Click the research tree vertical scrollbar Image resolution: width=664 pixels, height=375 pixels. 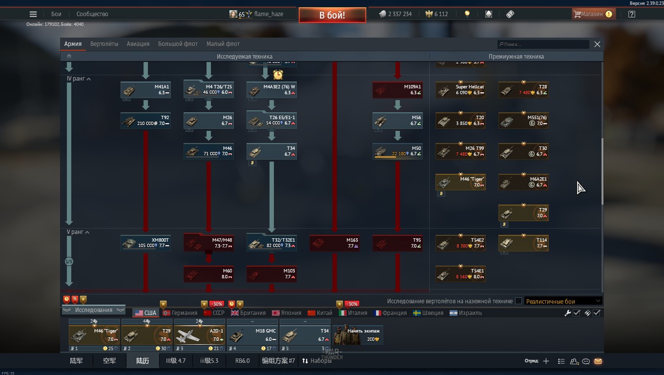(x=602, y=171)
